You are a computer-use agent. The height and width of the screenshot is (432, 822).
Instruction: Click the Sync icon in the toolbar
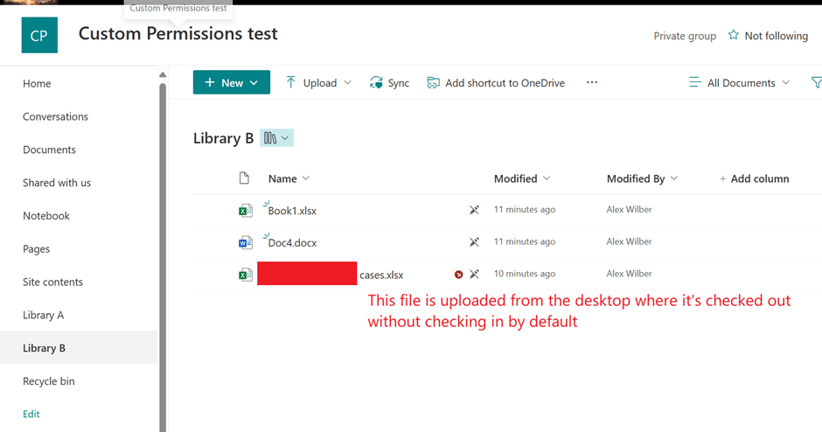click(376, 82)
